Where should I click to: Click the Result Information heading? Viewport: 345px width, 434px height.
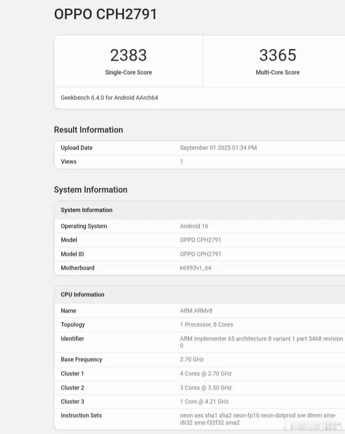click(88, 130)
